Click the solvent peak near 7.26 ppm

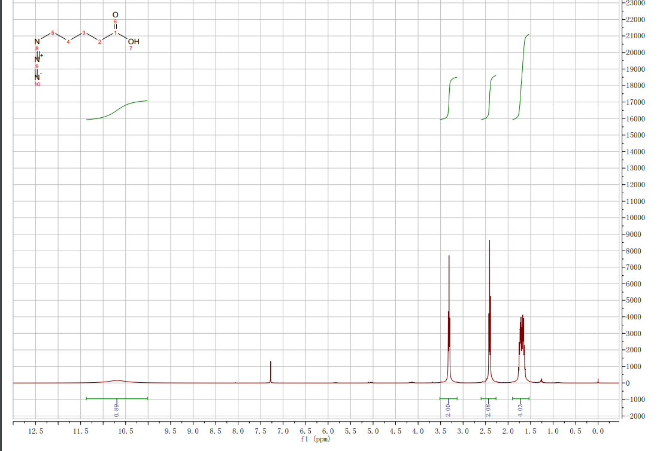271,371
